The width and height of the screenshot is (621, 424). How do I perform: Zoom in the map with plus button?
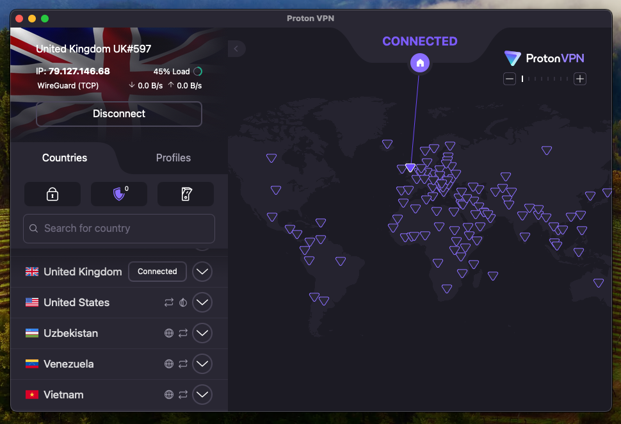(x=580, y=79)
